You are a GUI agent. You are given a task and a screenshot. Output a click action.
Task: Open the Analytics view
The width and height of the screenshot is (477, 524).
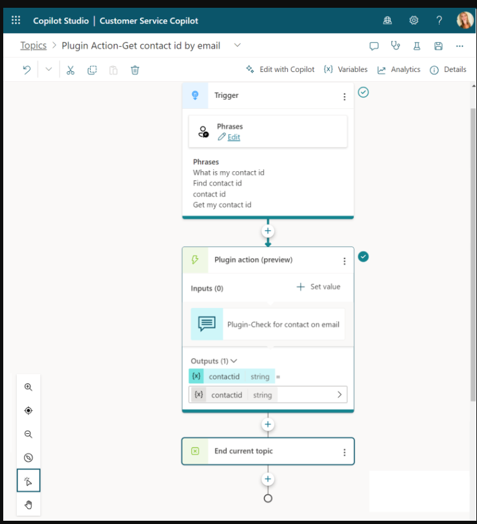click(399, 69)
